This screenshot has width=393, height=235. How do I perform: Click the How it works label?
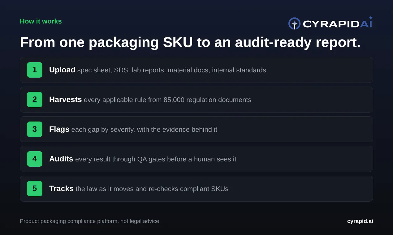(41, 21)
